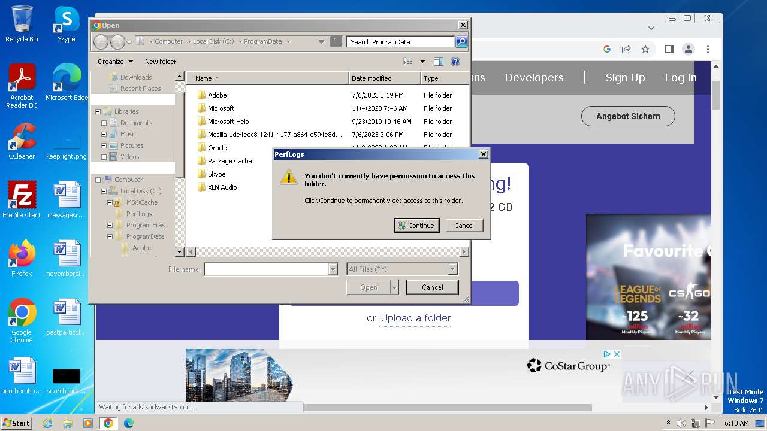Toggle the preview pane icon
The height and width of the screenshot is (431, 767).
click(x=438, y=62)
